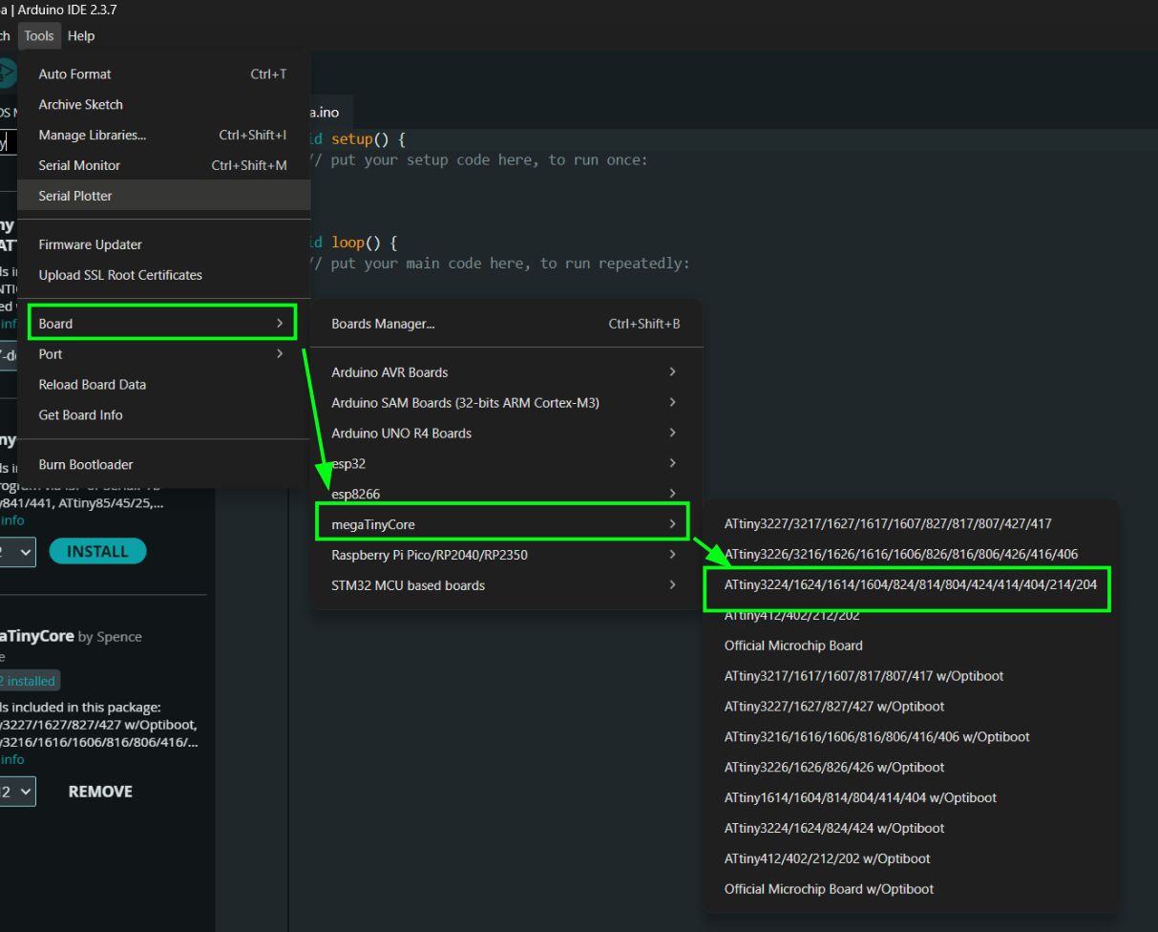
Task: Select ATtiny3217/1617/1607/817/807/417 w/Optiboot
Action: click(912, 676)
